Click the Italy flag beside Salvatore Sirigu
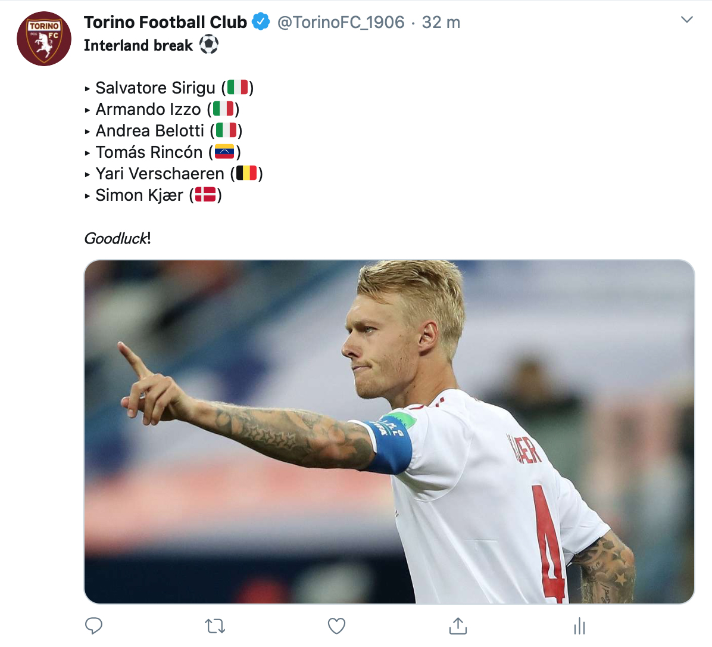The width and height of the screenshot is (712, 647). coord(238,88)
